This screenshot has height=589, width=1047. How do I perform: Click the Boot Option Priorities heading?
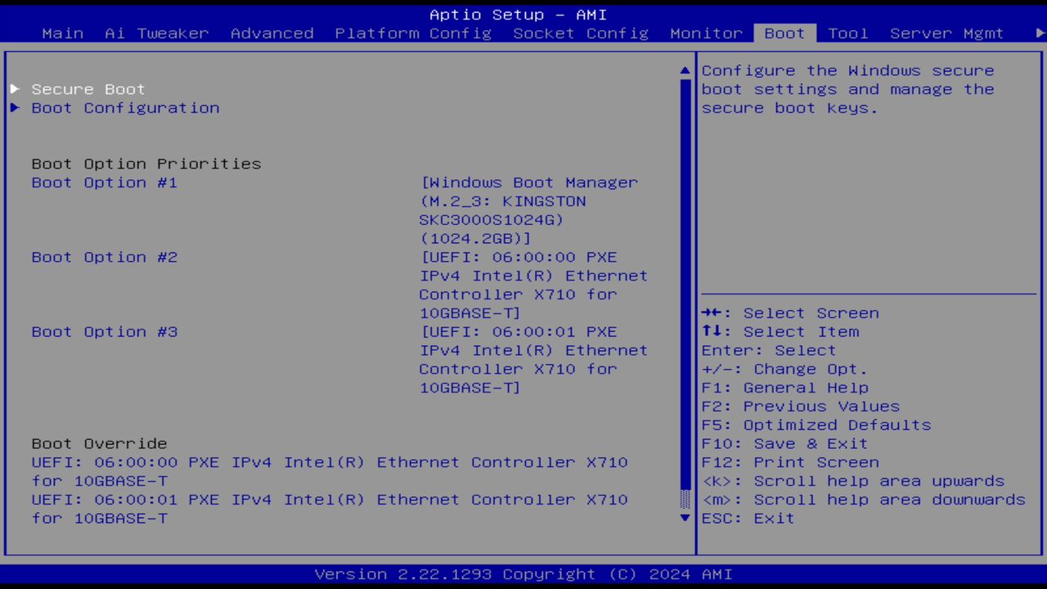tap(146, 164)
